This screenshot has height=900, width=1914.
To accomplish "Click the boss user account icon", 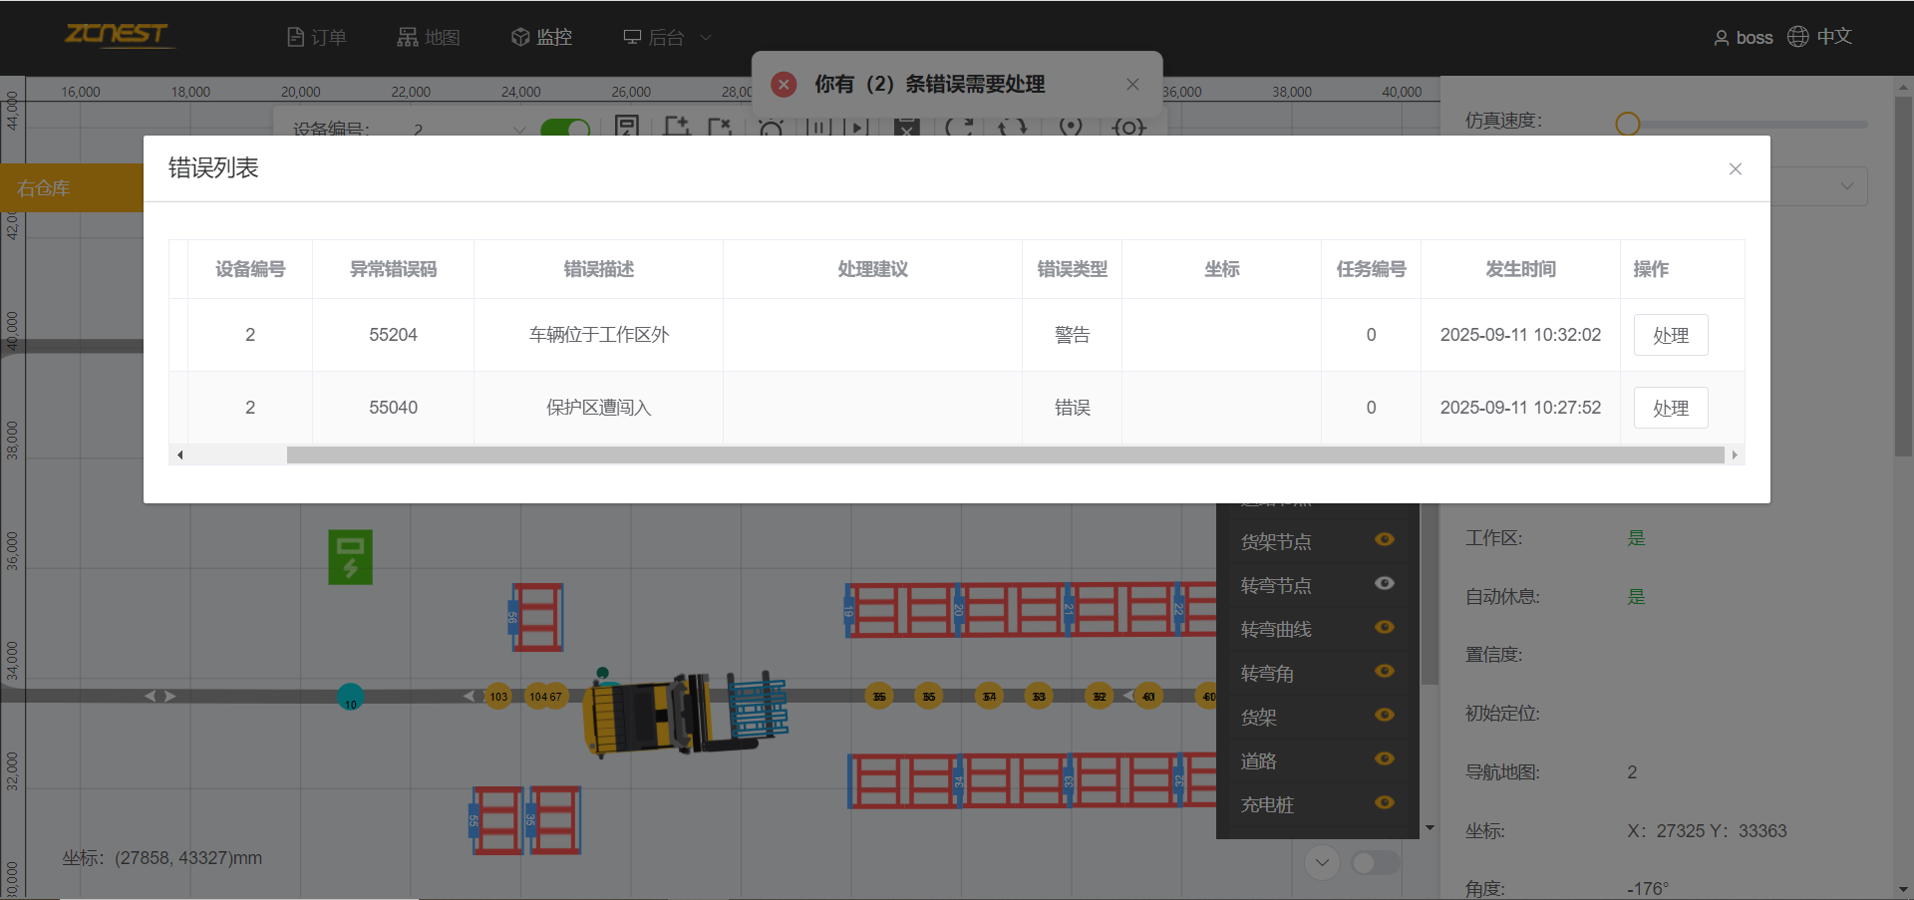I will tap(1721, 38).
